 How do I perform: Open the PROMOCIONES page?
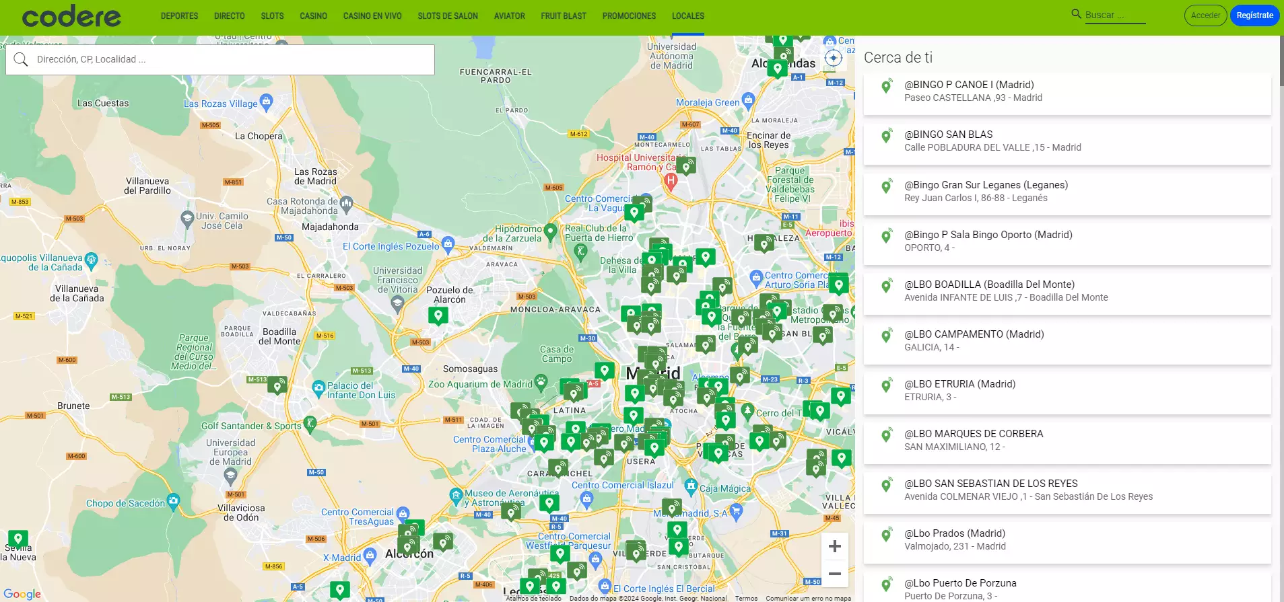(629, 15)
